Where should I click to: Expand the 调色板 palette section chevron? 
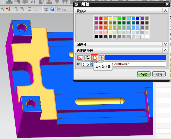165,44
